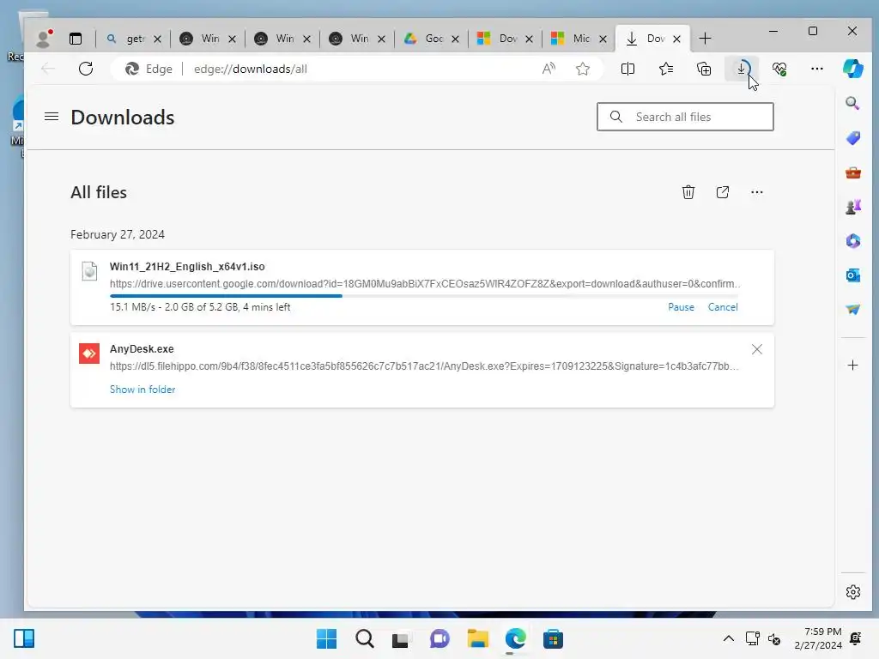This screenshot has width=879, height=659.
Task: Add page to favorites star icon
Action: [583, 69]
